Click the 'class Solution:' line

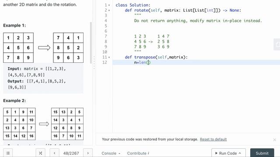(133, 5)
